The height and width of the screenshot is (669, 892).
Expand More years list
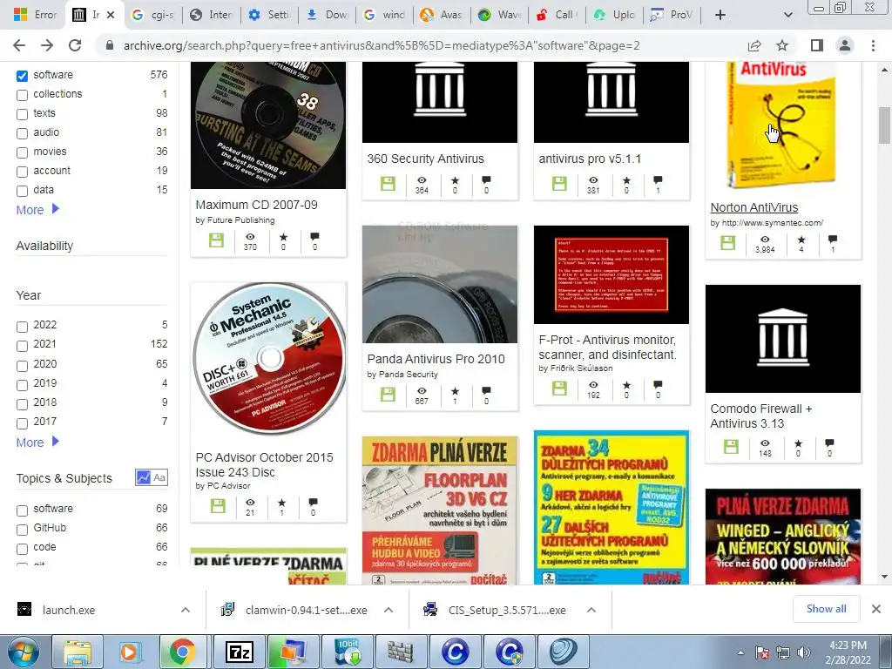pos(37,442)
